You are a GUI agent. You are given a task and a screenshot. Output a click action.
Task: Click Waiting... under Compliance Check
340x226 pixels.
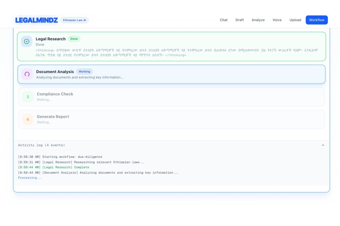pos(44,100)
